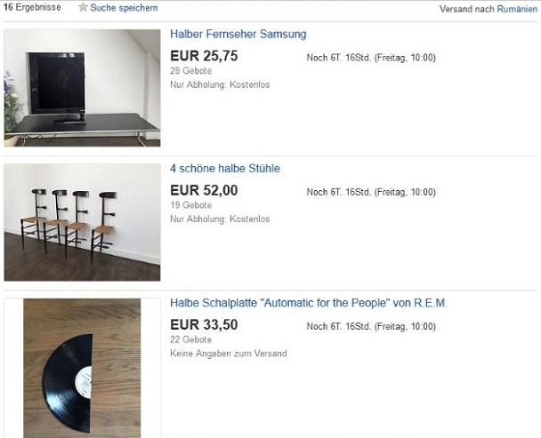The image size is (541, 438).
Task: Click the 19 Gebote bid count
Action: tap(190, 205)
